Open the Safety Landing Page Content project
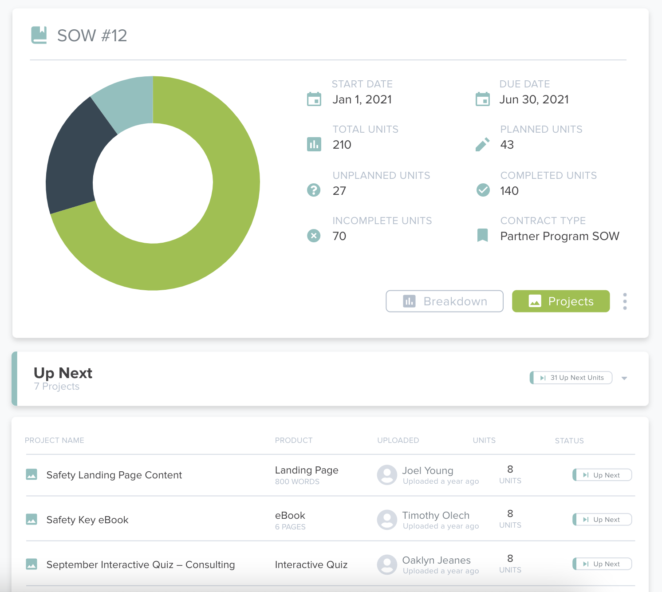Image resolution: width=662 pixels, height=592 pixels. pyautogui.click(x=114, y=475)
